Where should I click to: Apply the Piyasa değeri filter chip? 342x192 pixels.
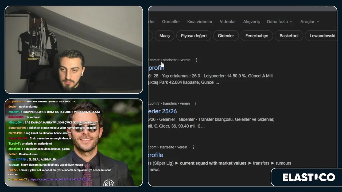(x=194, y=36)
